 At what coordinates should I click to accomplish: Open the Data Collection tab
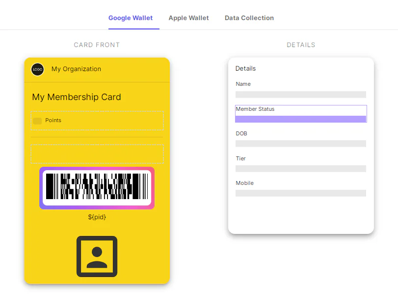click(x=249, y=18)
